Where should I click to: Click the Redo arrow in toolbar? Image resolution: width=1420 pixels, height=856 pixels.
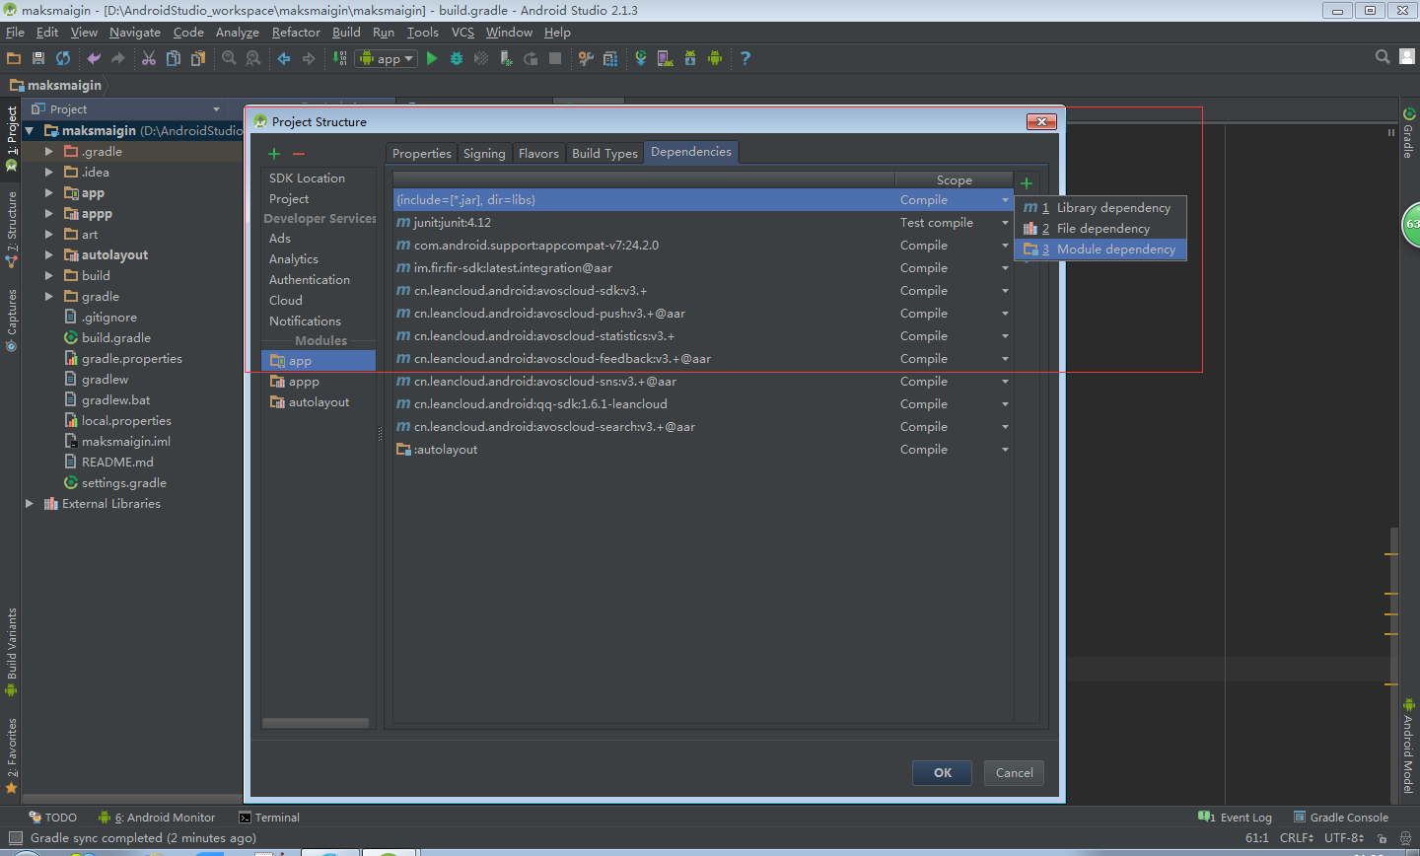(x=118, y=58)
